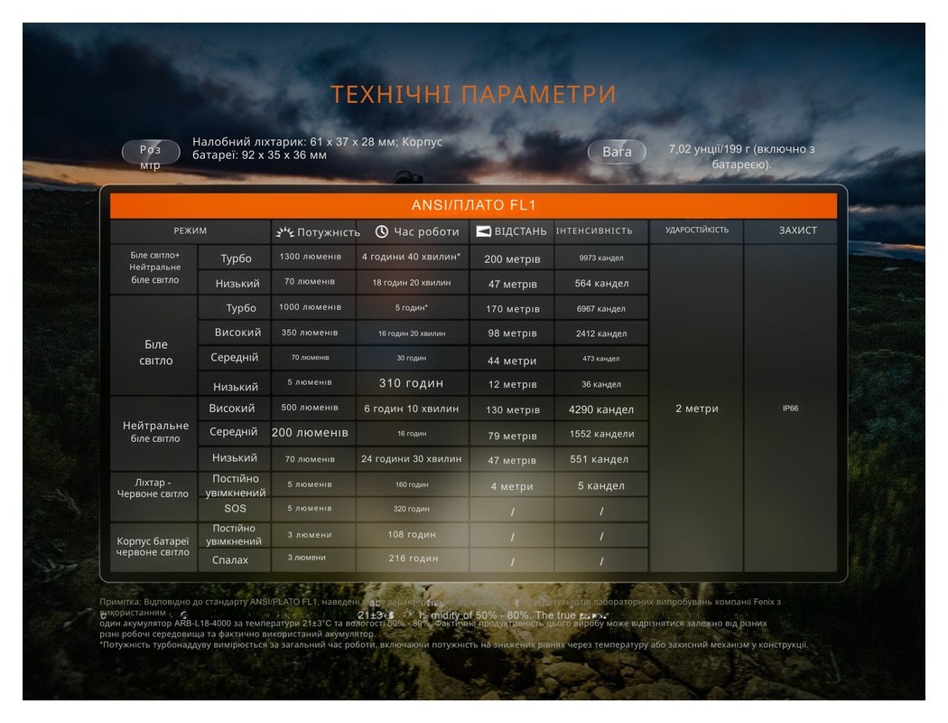Select the orange ANSI/ПЛАТО FL1 header bar
The width and height of the screenshot is (948, 723).
tap(473, 205)
